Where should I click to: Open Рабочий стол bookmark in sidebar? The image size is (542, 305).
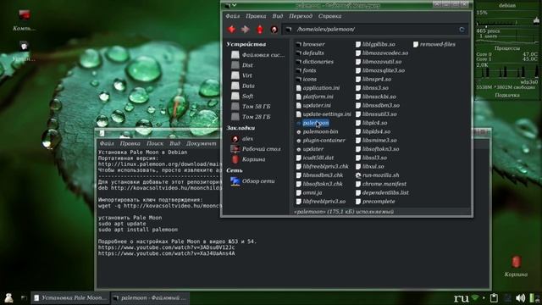tap(256, 149)
